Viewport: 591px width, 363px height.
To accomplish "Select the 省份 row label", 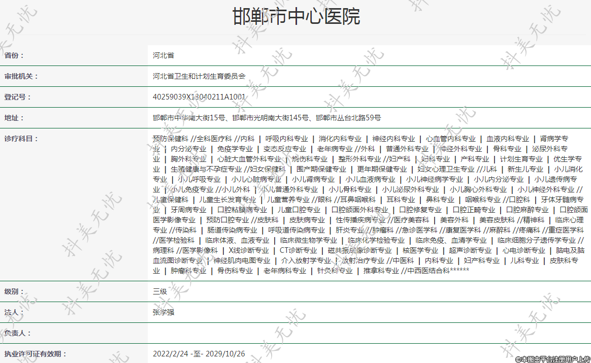I will coord(14,55).
